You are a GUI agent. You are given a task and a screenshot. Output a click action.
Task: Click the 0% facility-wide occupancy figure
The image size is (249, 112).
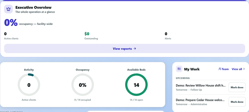[11, 23]
